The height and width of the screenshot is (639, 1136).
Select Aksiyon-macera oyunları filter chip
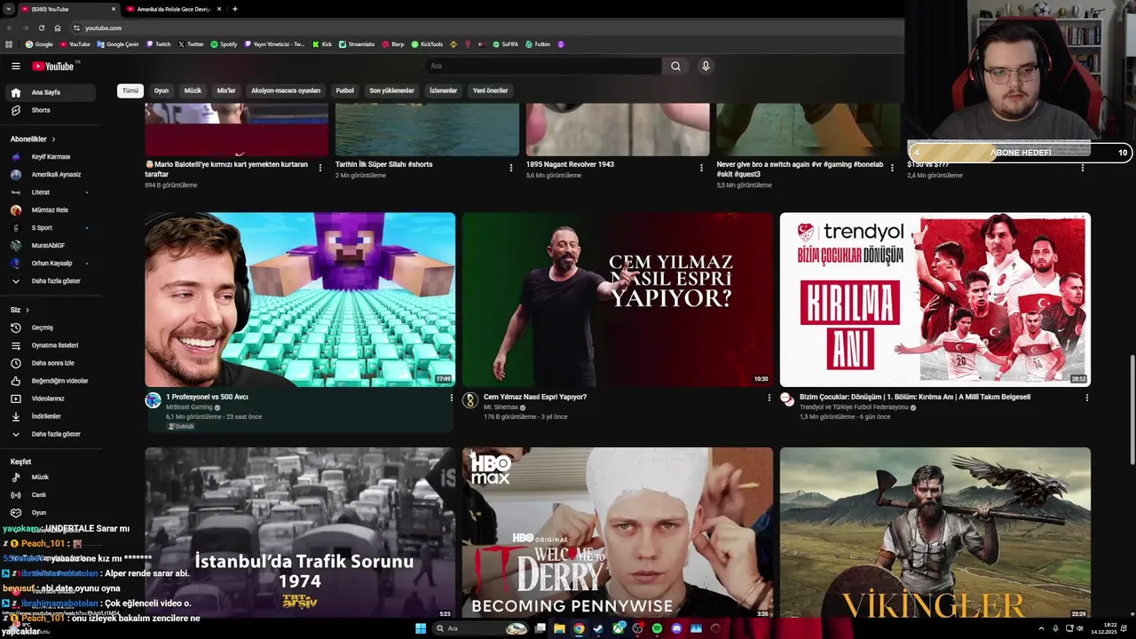(286, 91)
